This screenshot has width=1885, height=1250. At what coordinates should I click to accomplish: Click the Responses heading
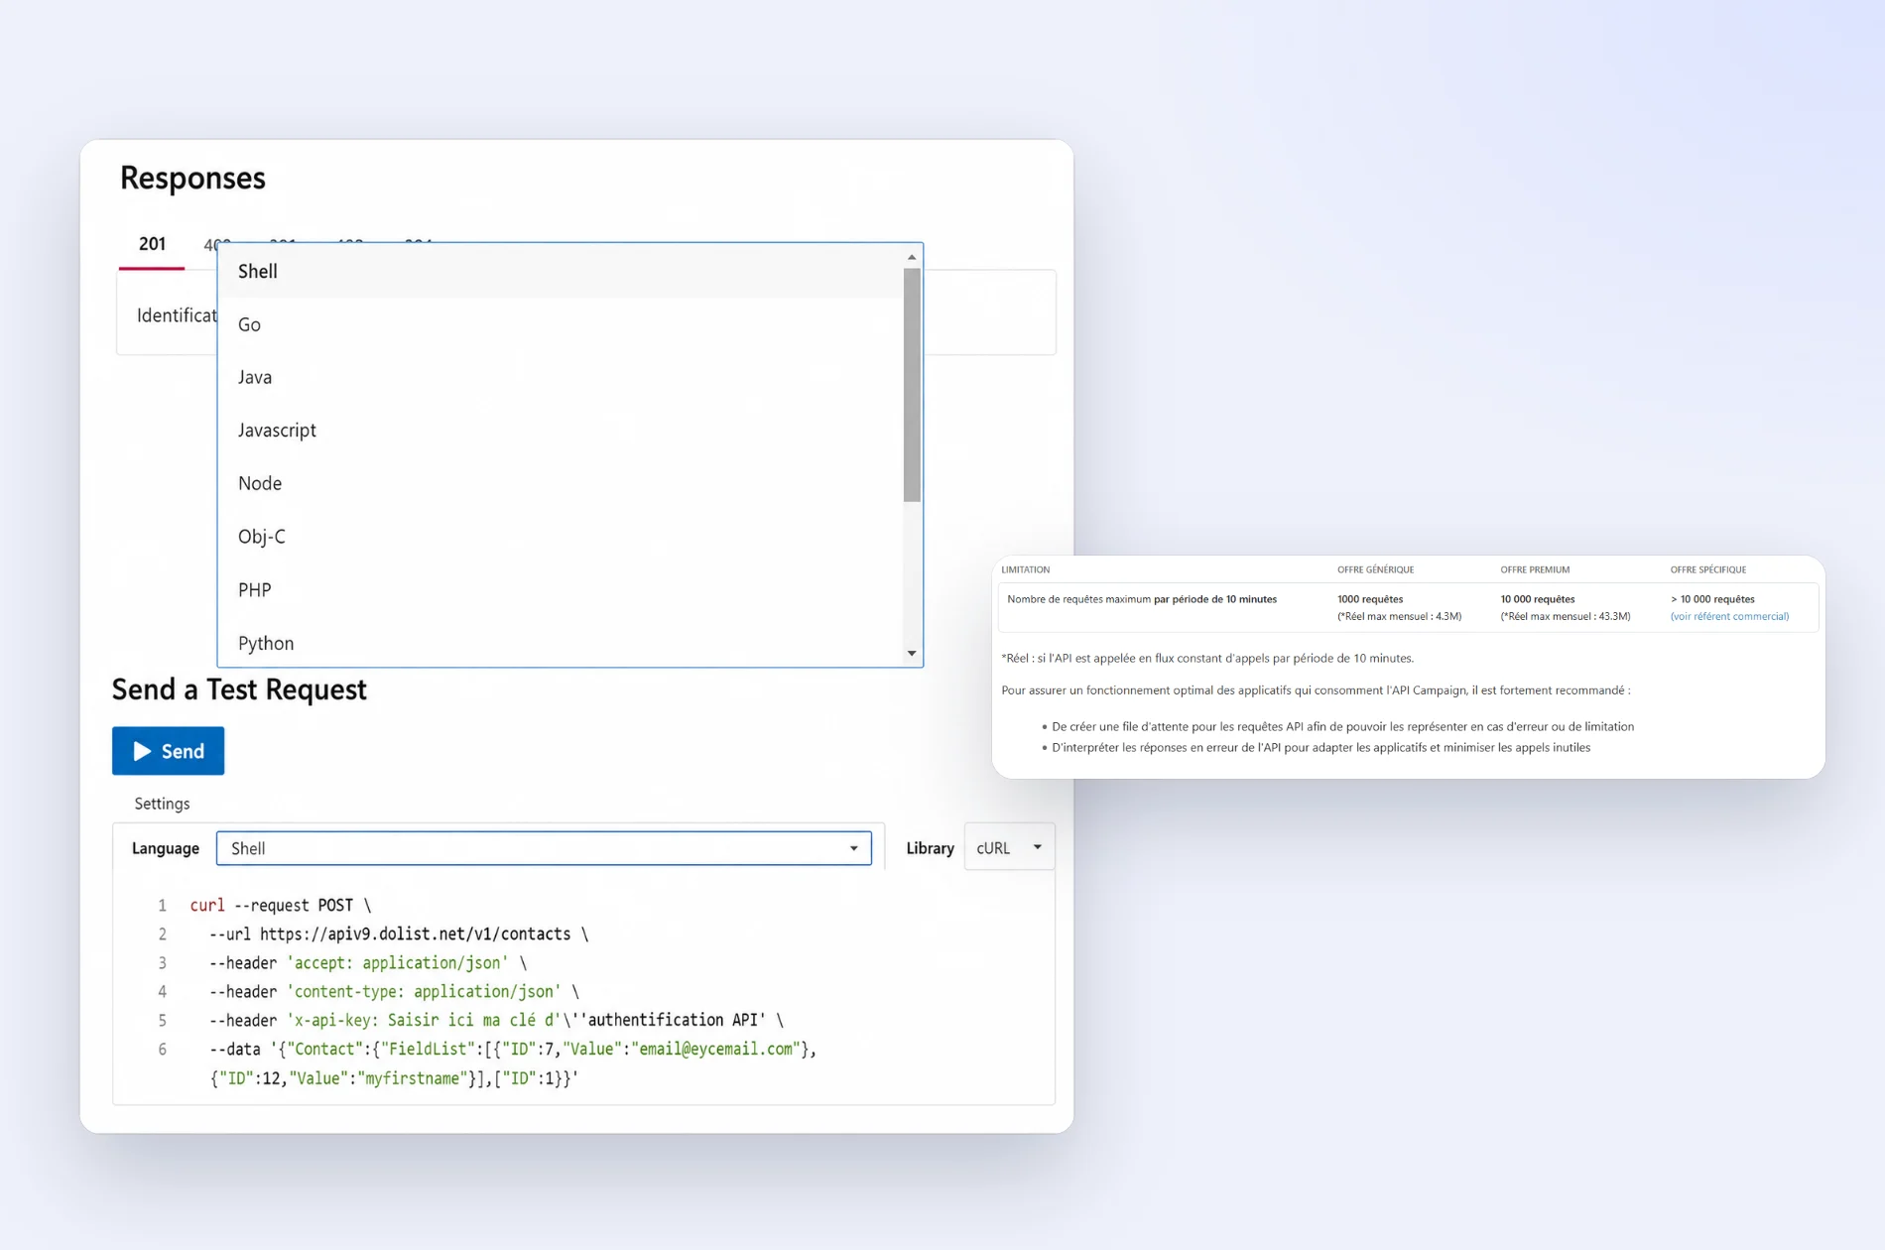(192, 178)
